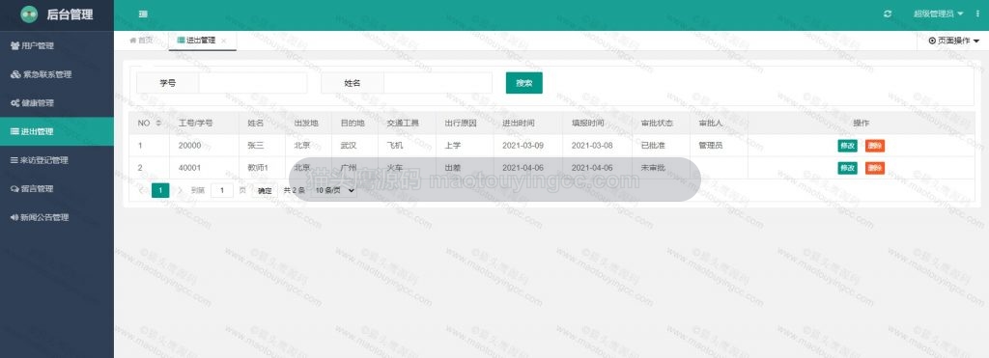Click 修改 for 张三 row
This screenshot has height=358, width=989.
coord(847,146)
